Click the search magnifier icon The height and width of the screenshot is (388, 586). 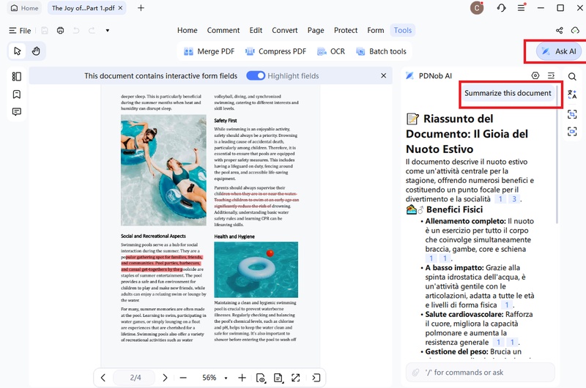[572, 76]
